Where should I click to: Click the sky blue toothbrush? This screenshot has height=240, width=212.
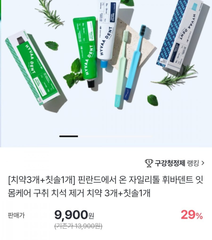[x=135, y=63]
